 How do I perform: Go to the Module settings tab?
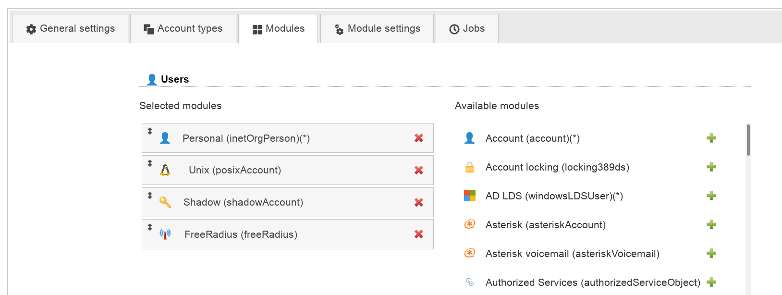pos(377,29)
